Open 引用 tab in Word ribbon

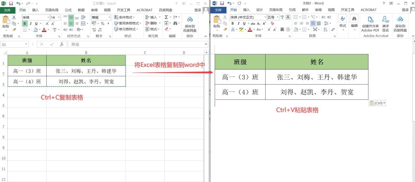tap(292, 10)
